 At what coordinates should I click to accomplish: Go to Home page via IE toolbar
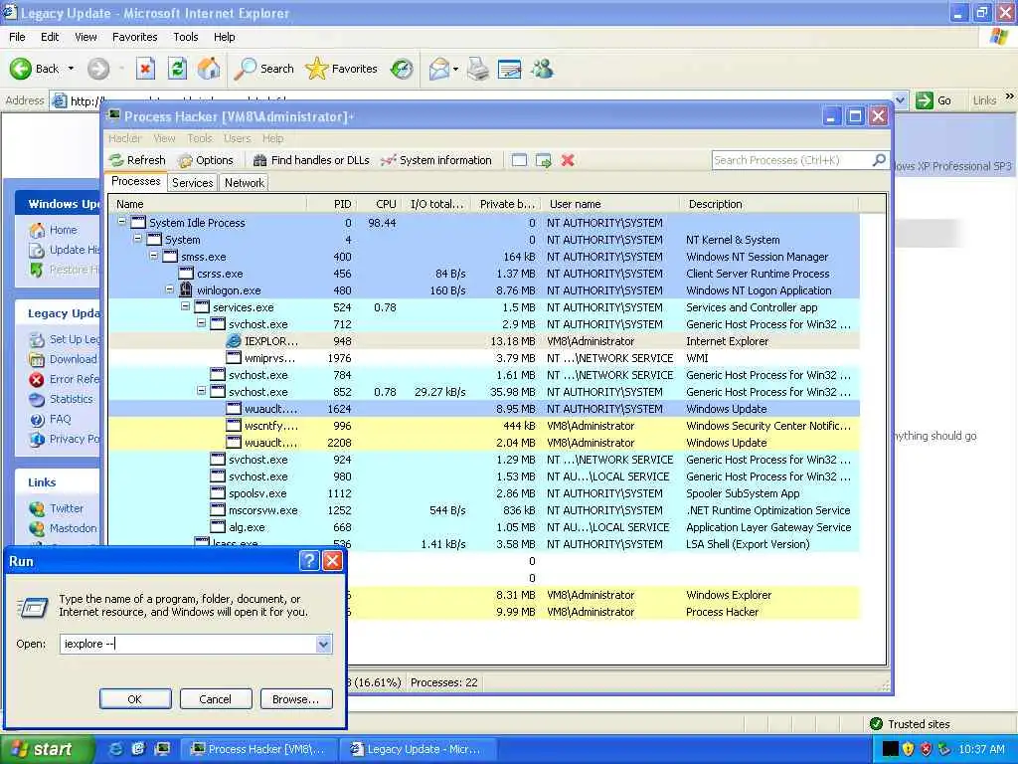[209, 69]
